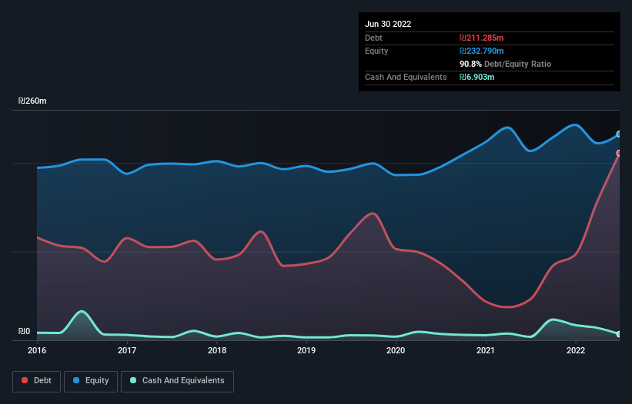
Task: Select the teal Cash endpoint marker
Action: coord(619,334)
